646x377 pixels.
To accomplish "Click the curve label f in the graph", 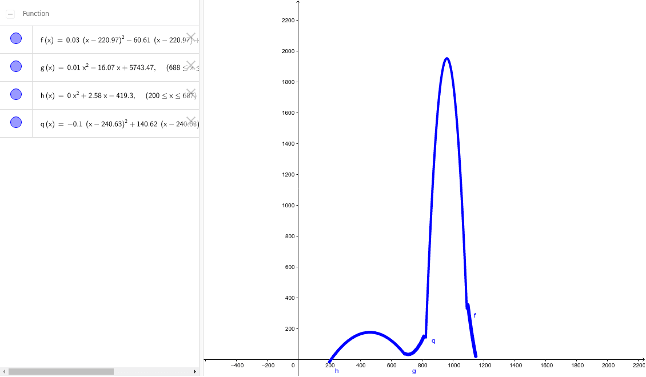I will pyautogui.click(x=474, y=315).
